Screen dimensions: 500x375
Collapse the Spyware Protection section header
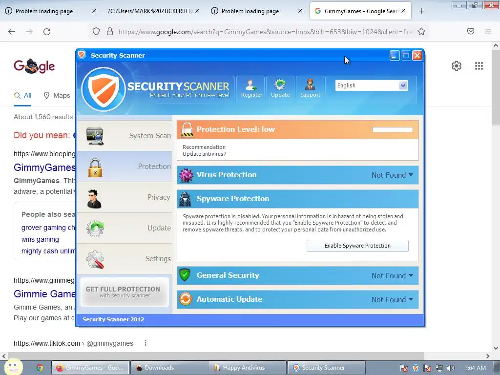point(297,199)
